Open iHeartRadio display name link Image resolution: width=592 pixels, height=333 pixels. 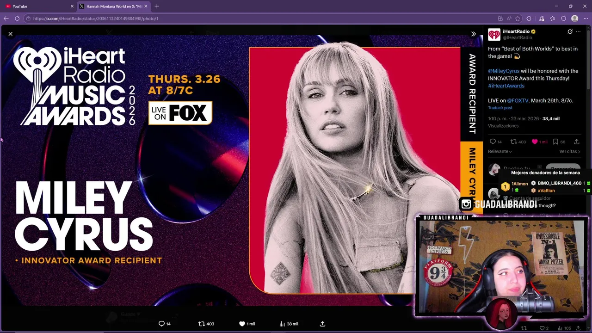(x=516, y=31)
